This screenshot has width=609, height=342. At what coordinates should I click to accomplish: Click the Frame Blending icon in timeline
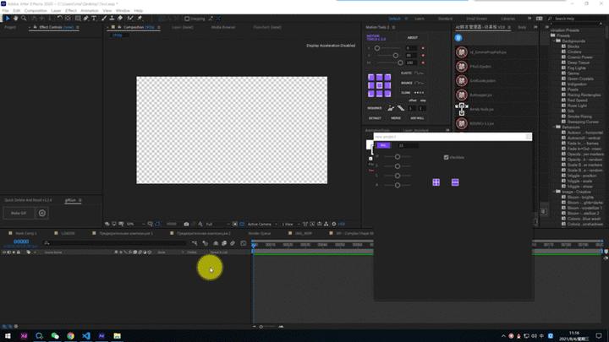(224, 243)
